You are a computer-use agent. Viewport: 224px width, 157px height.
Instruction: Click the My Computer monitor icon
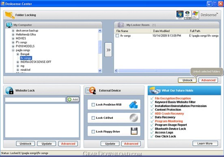click(x=9, y=25)
